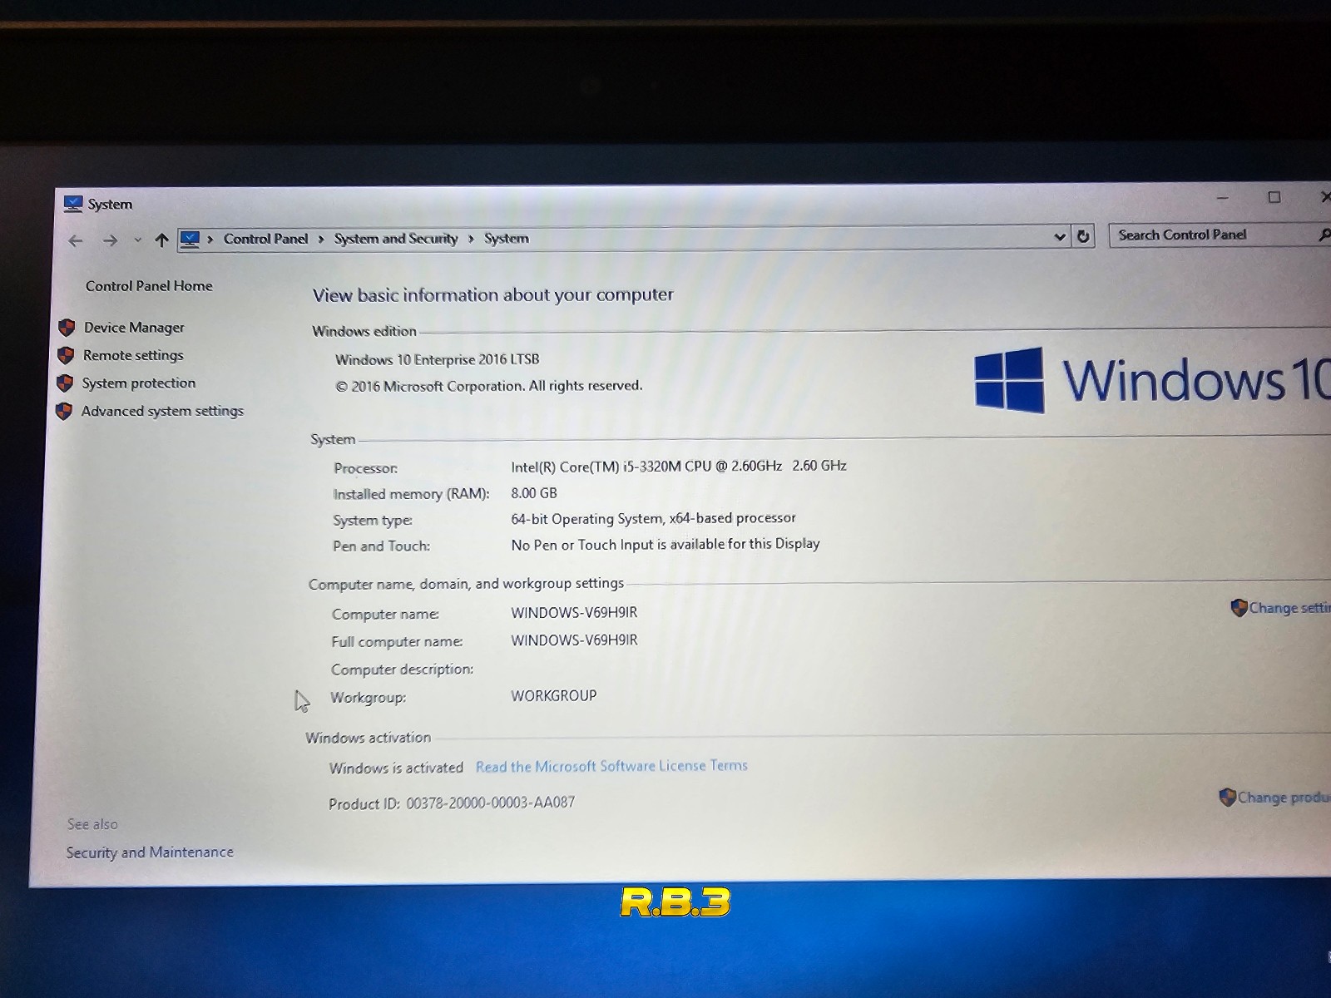Click Computer name value 'WINDOWS-V69H9IR'
1331x998 pixels.
[574, 613]
